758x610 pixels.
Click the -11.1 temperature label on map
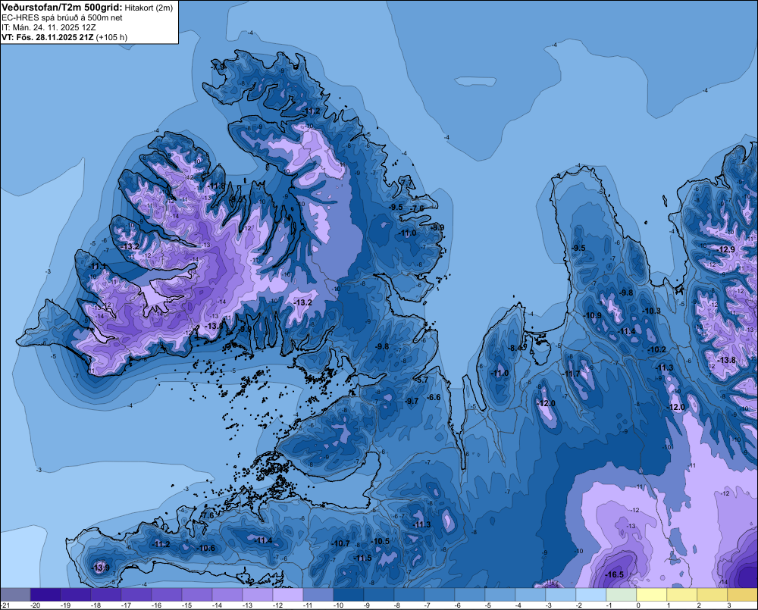coord(97,266)
